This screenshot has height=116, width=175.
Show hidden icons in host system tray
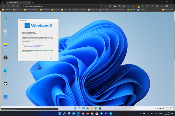[x=141, y=113]
